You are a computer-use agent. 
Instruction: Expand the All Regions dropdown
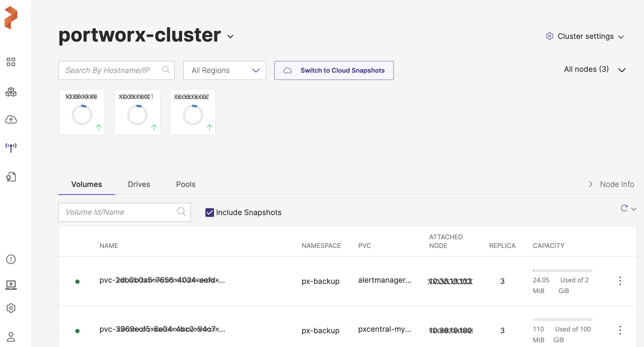[225, 71]
